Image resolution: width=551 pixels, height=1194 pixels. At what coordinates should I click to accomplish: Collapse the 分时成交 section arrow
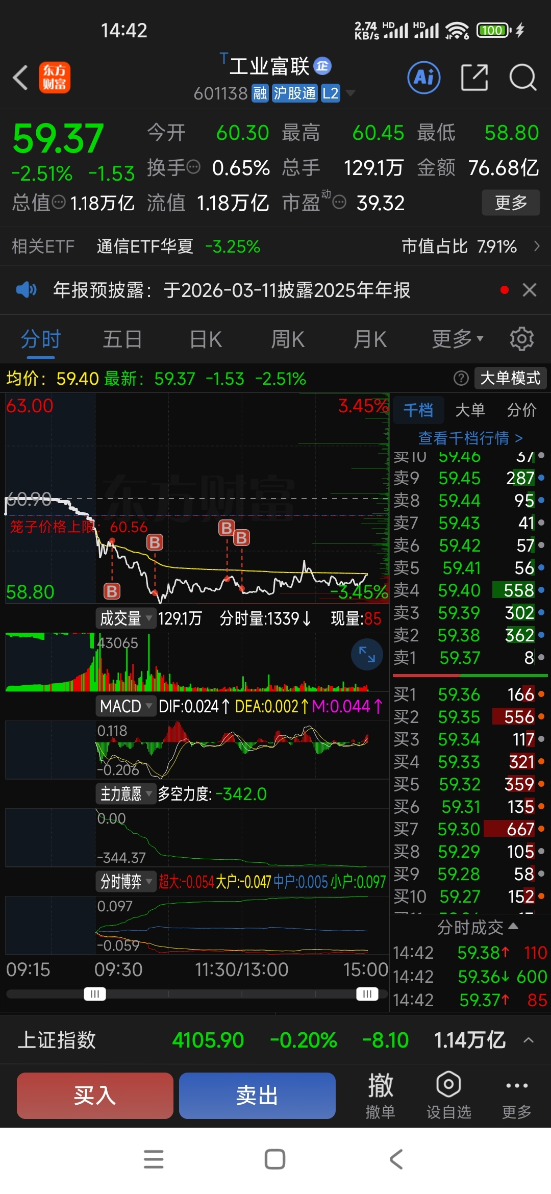tap(514, 926)
